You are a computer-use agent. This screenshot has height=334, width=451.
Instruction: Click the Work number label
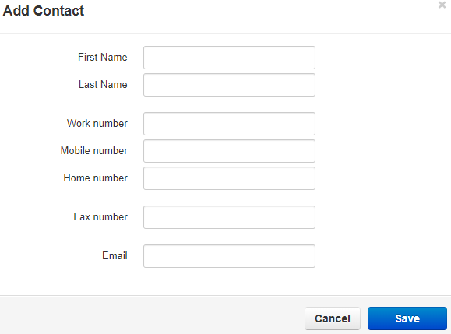pyautogui.click(x=97, y=123)
